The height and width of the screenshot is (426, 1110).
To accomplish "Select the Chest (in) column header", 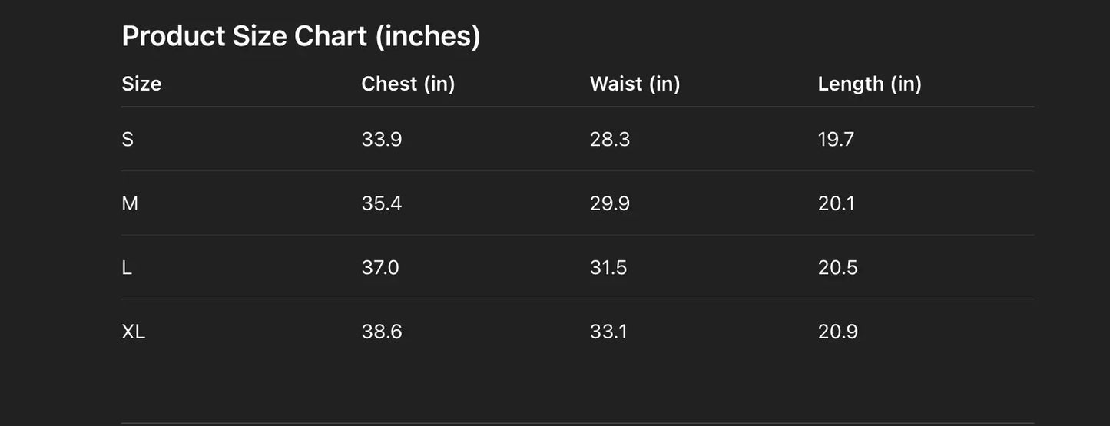I will 408,84.
